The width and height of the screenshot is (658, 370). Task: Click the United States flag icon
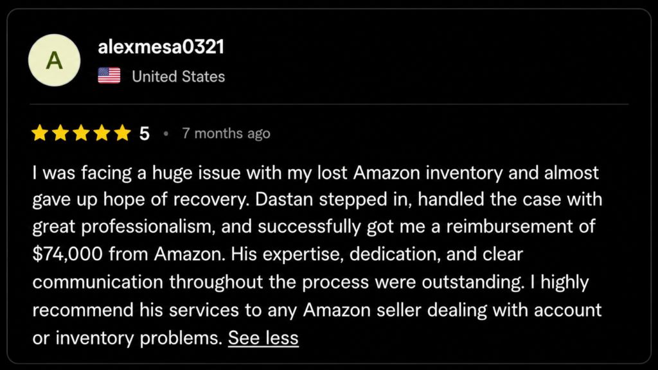click(109, 76)
